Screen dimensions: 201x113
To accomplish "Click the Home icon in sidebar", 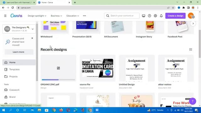I will (x=6, y=62).
